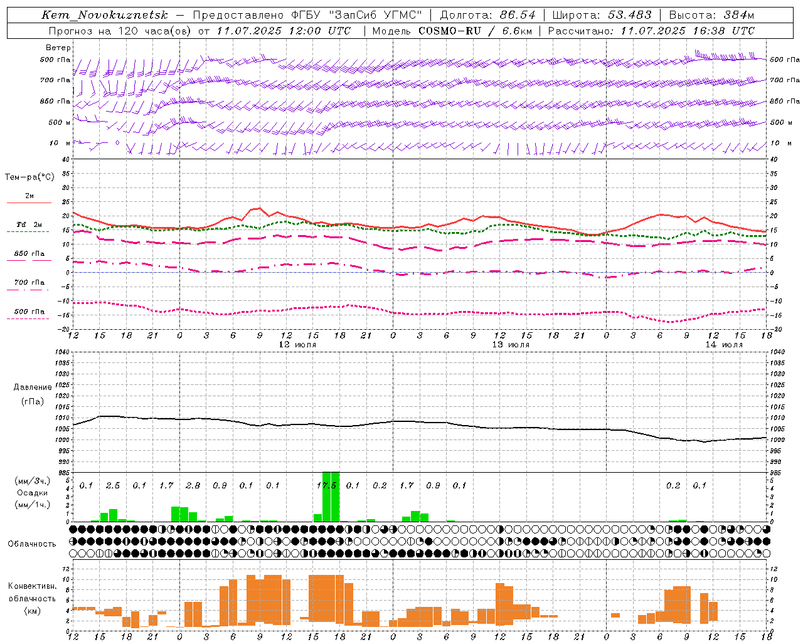
Task: Select the forecast start time 11.07.2025 12:00 UTC
Action: point(284,31)
